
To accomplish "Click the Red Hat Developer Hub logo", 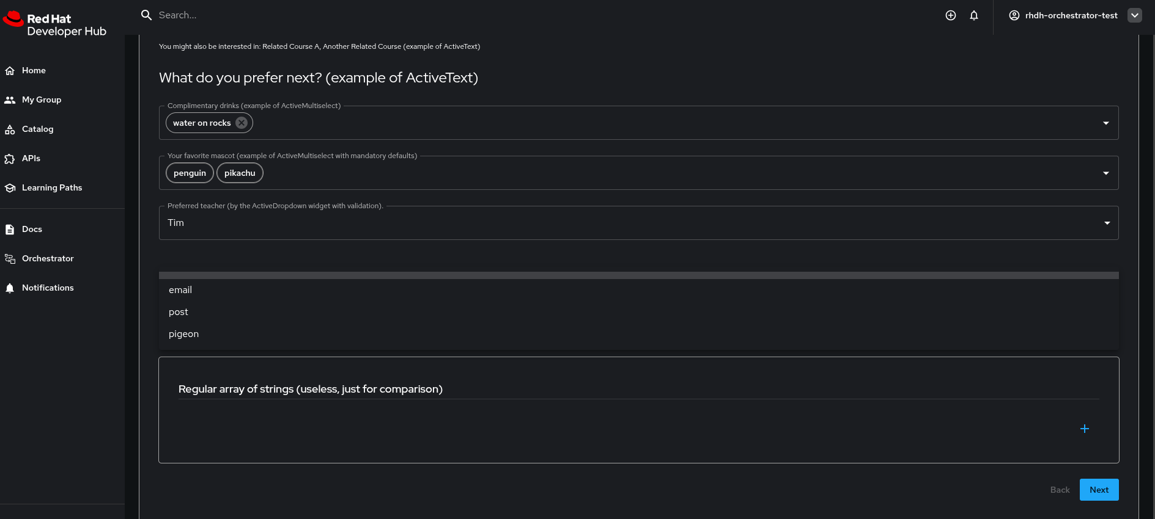I will click(x=55, y=24).
